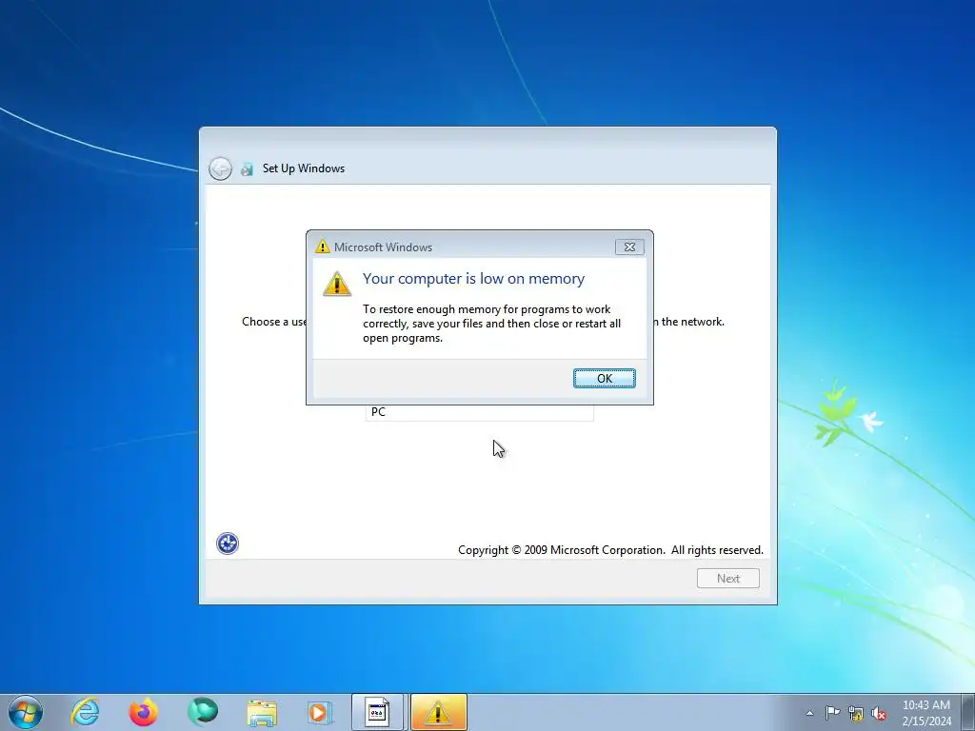Screen dimensions: 975x731
Task: Open the network tray icon
Action: click(856, 713)
